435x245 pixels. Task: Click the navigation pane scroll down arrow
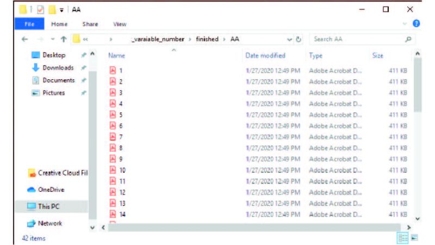[x=92, y=228]
